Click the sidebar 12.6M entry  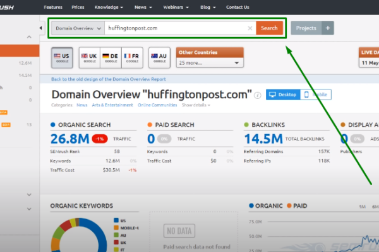pyautogui.click(x=25, y=63)
